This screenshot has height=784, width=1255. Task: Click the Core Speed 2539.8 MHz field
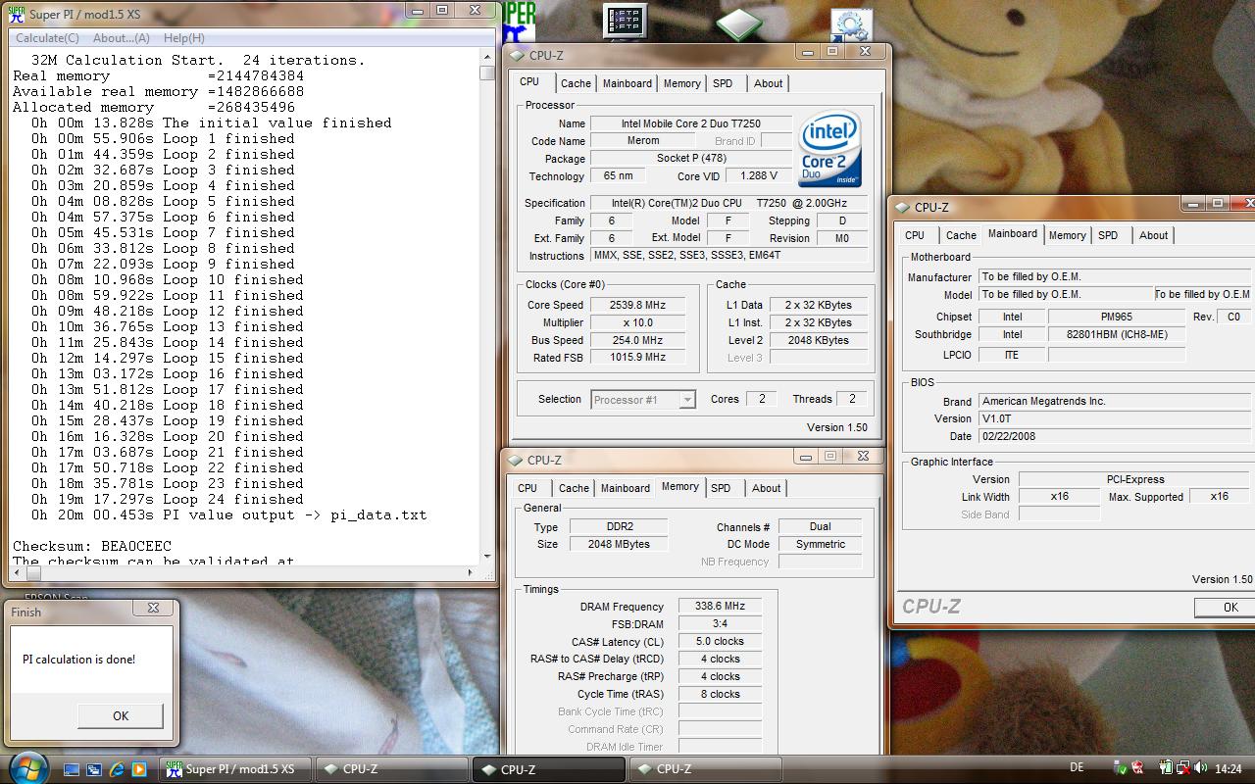pyautogui.click(x=637, y=305)
